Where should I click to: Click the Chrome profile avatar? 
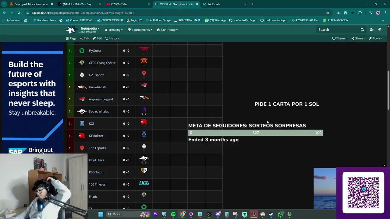pos(378,13)
